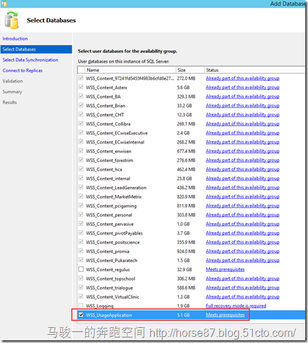This screenshot has height=343, width=308.
Task: Select the Results step in the sidebar
Action: (x=10, y=102)
